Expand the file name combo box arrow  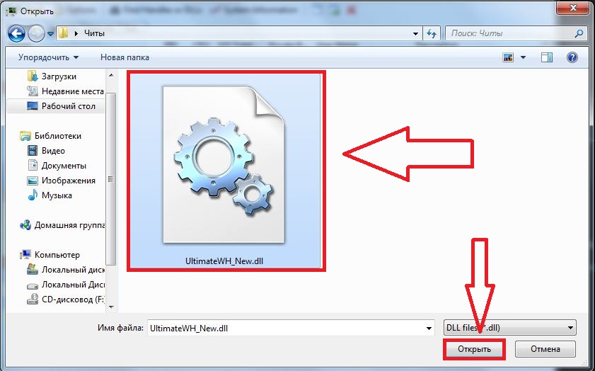(429, 328)
